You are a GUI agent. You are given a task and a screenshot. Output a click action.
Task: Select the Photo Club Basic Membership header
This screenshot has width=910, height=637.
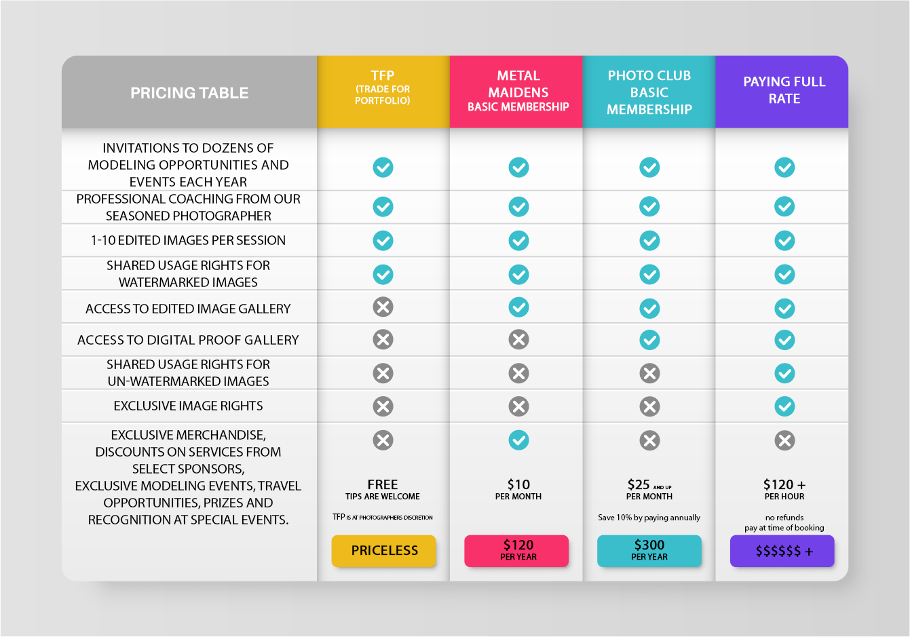point(649,92)
